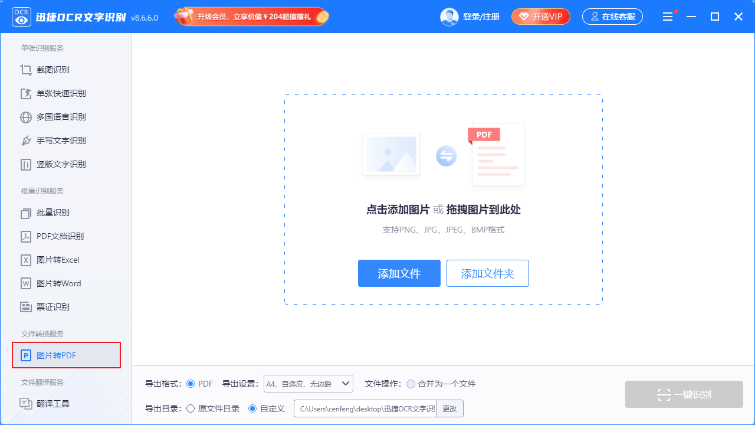The width and height of the screenshot is (755, 425).
Task: Click the user avatar icon
Action: (449, 17)
